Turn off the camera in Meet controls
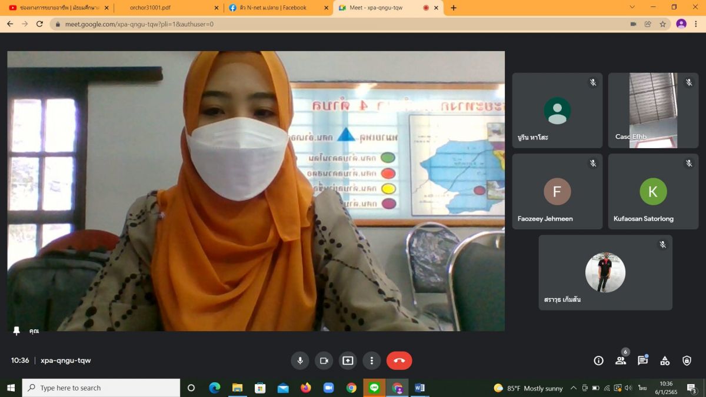The image size is (706, 397). [x=324, y=361]
